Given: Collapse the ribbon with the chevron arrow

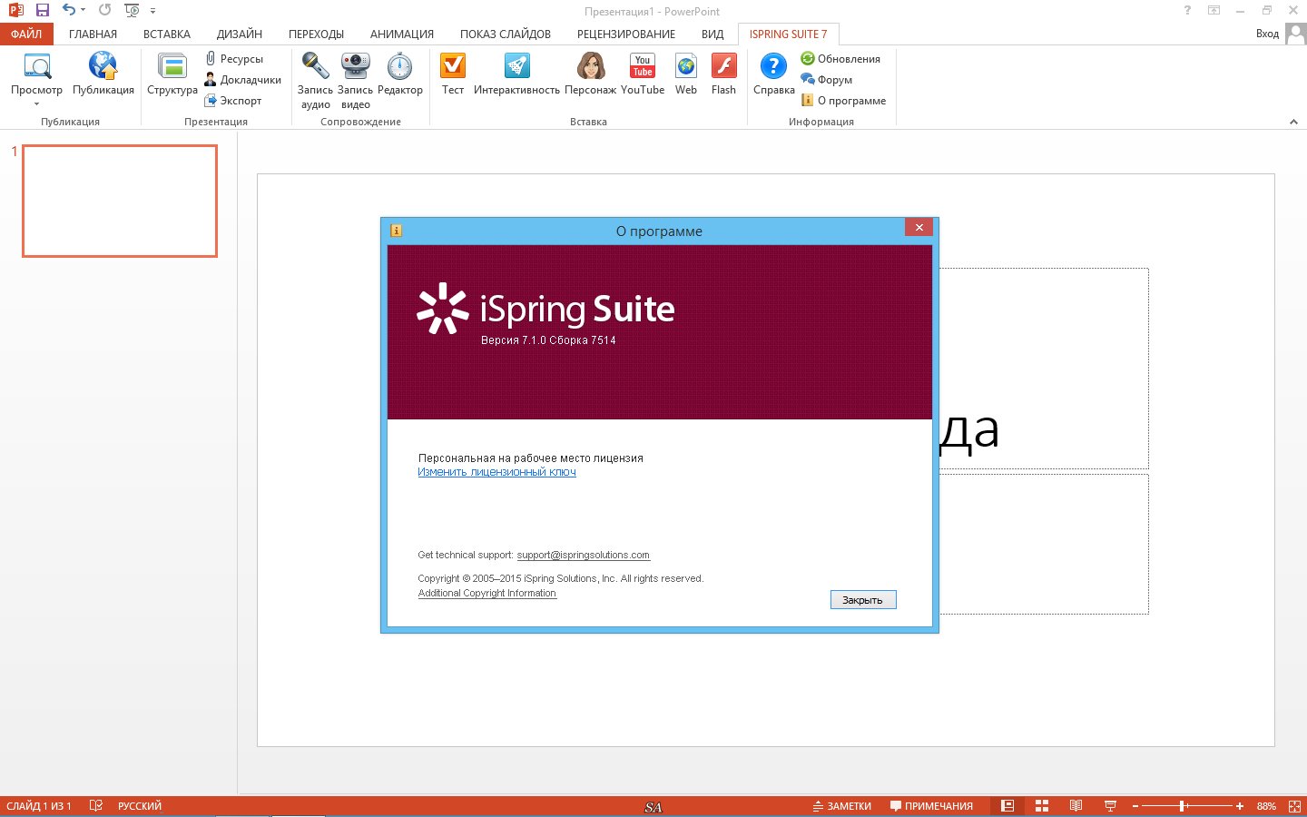Looking at the screenshot, I should (x=1293, y=122).
